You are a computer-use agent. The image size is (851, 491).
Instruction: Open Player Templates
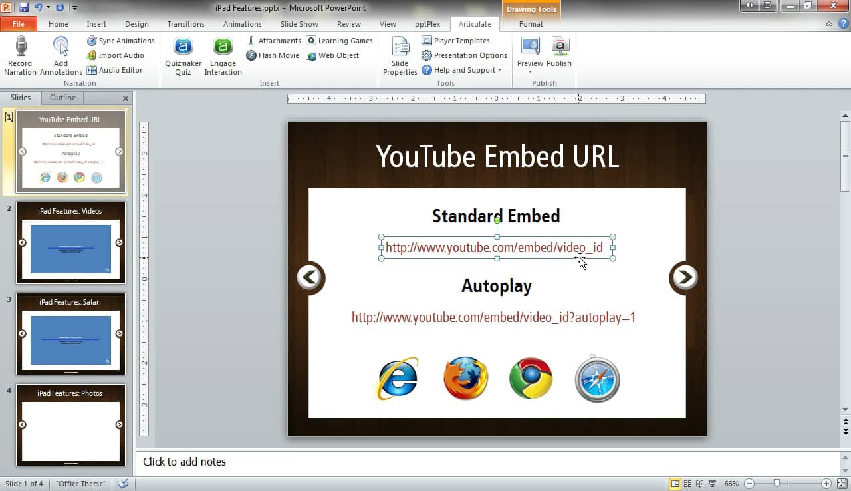455,41
